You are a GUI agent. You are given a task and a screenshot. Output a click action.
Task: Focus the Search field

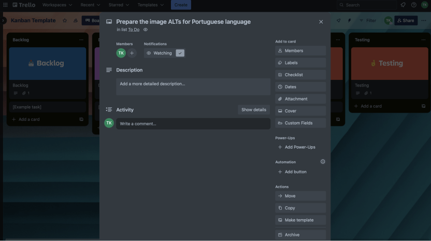pyautogui.click(x=367, y=5)
